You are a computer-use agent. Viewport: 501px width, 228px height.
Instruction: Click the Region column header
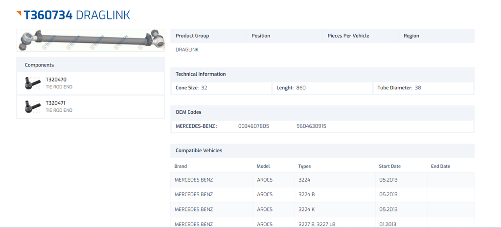coord(436,36)
